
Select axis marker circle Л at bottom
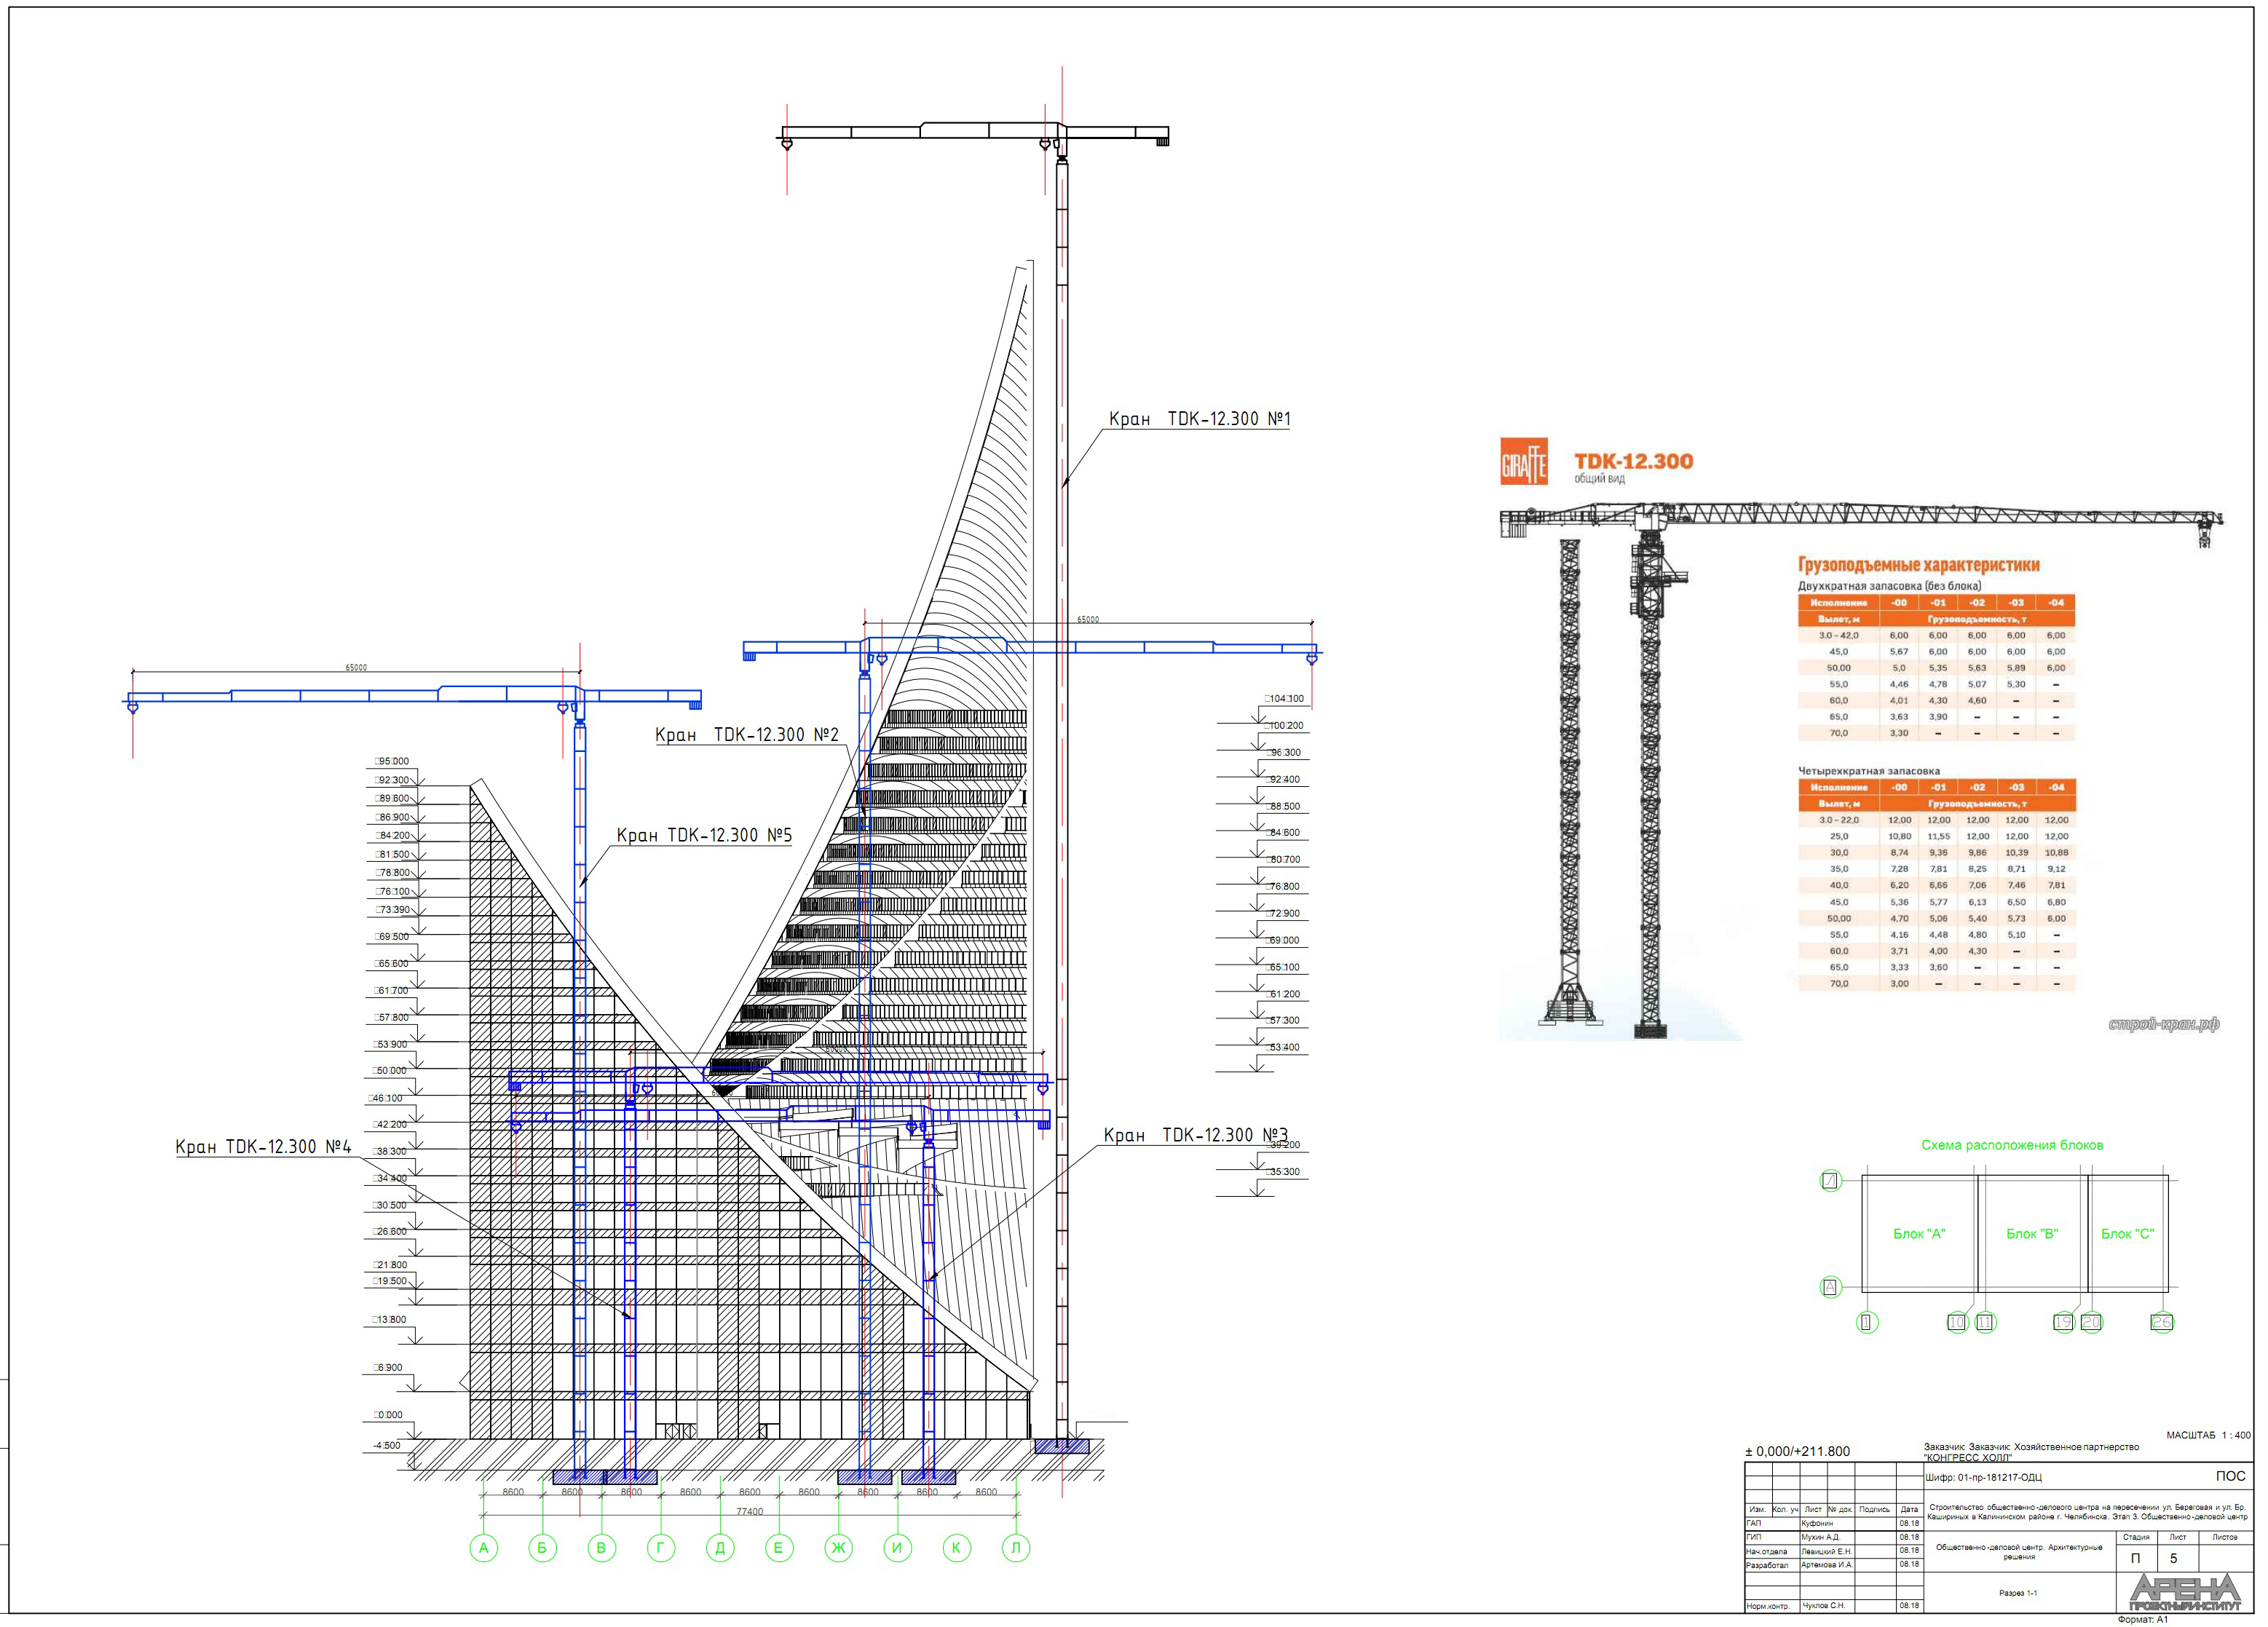point(1015,1548)
